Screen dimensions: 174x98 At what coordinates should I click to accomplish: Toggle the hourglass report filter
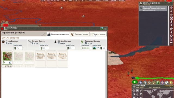(171, 39)
